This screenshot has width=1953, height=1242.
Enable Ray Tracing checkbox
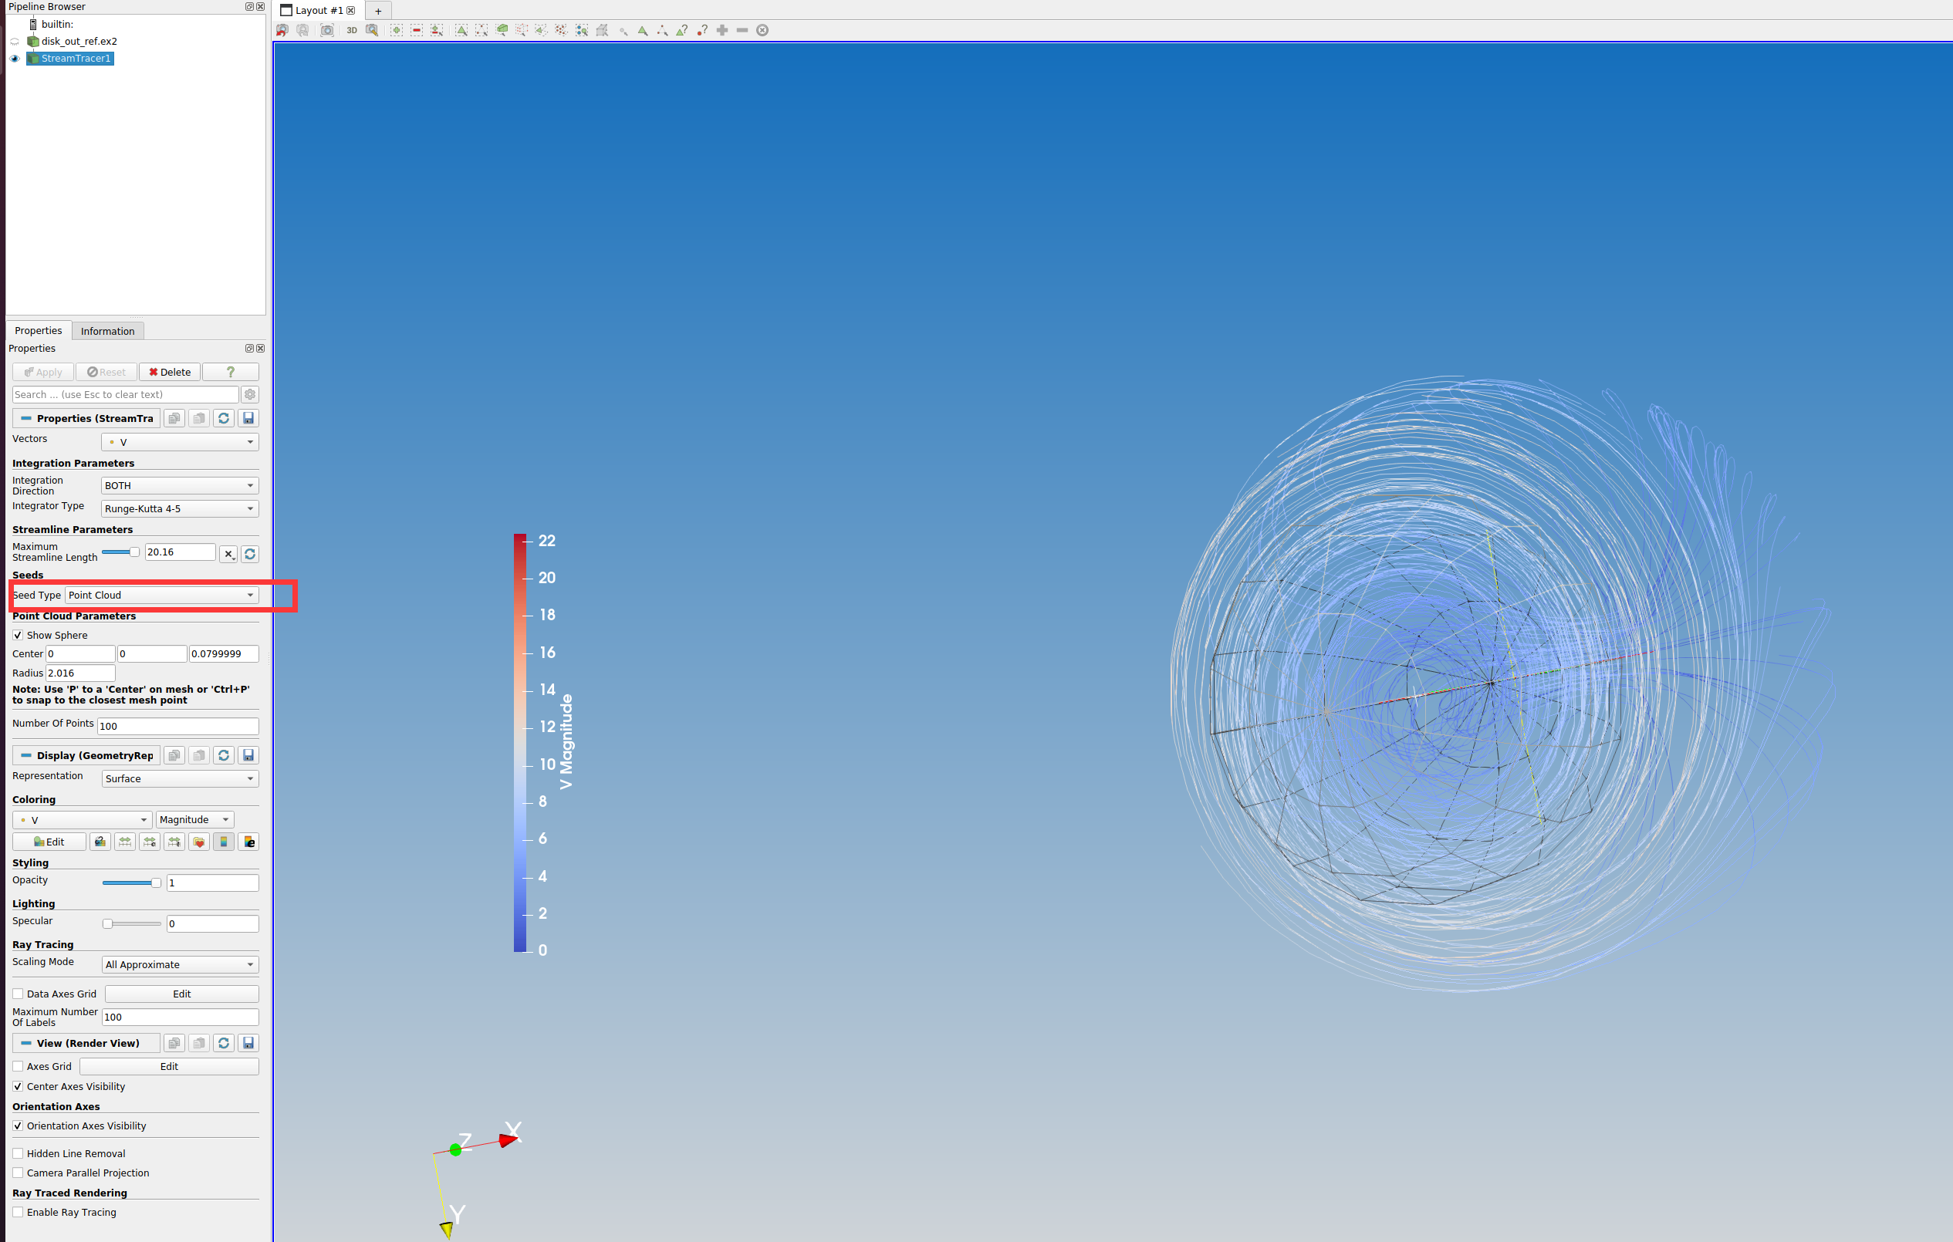(x=18, y=1212)
